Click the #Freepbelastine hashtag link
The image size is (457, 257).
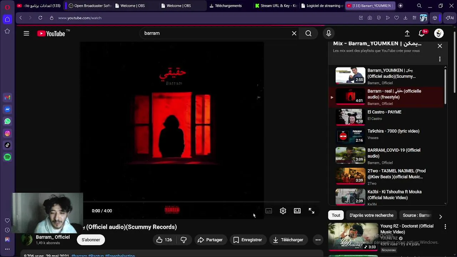[x=120, y=256]
